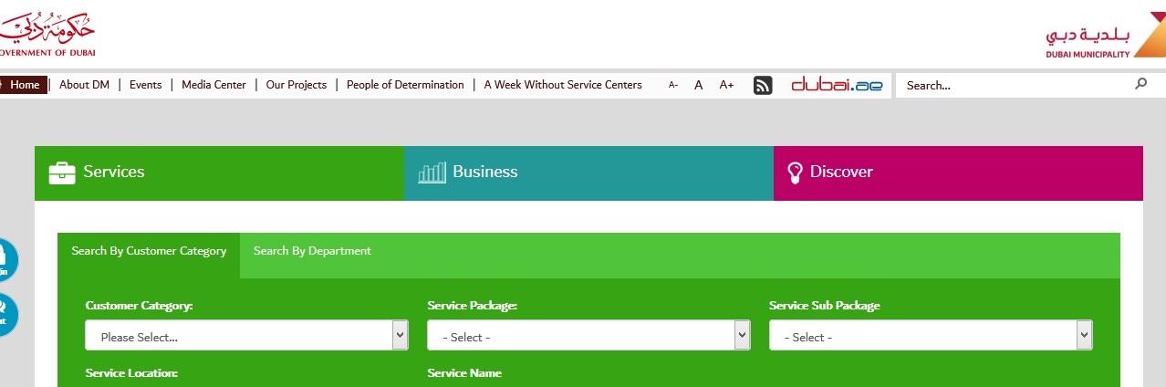Image resolution: width=1166 pixels, height=387 pixels.
Task: Click the briefcase icon beside Services
Action: pos(62,173)
